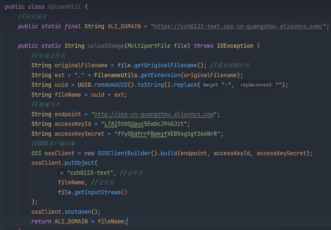Click the accessKeySecret string value
This screenshot has width=331, height=230.
[x=167, y=134]
